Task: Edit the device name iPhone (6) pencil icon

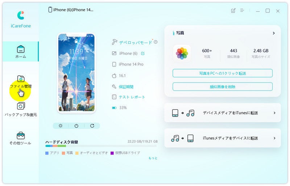Action: (143, 54)
